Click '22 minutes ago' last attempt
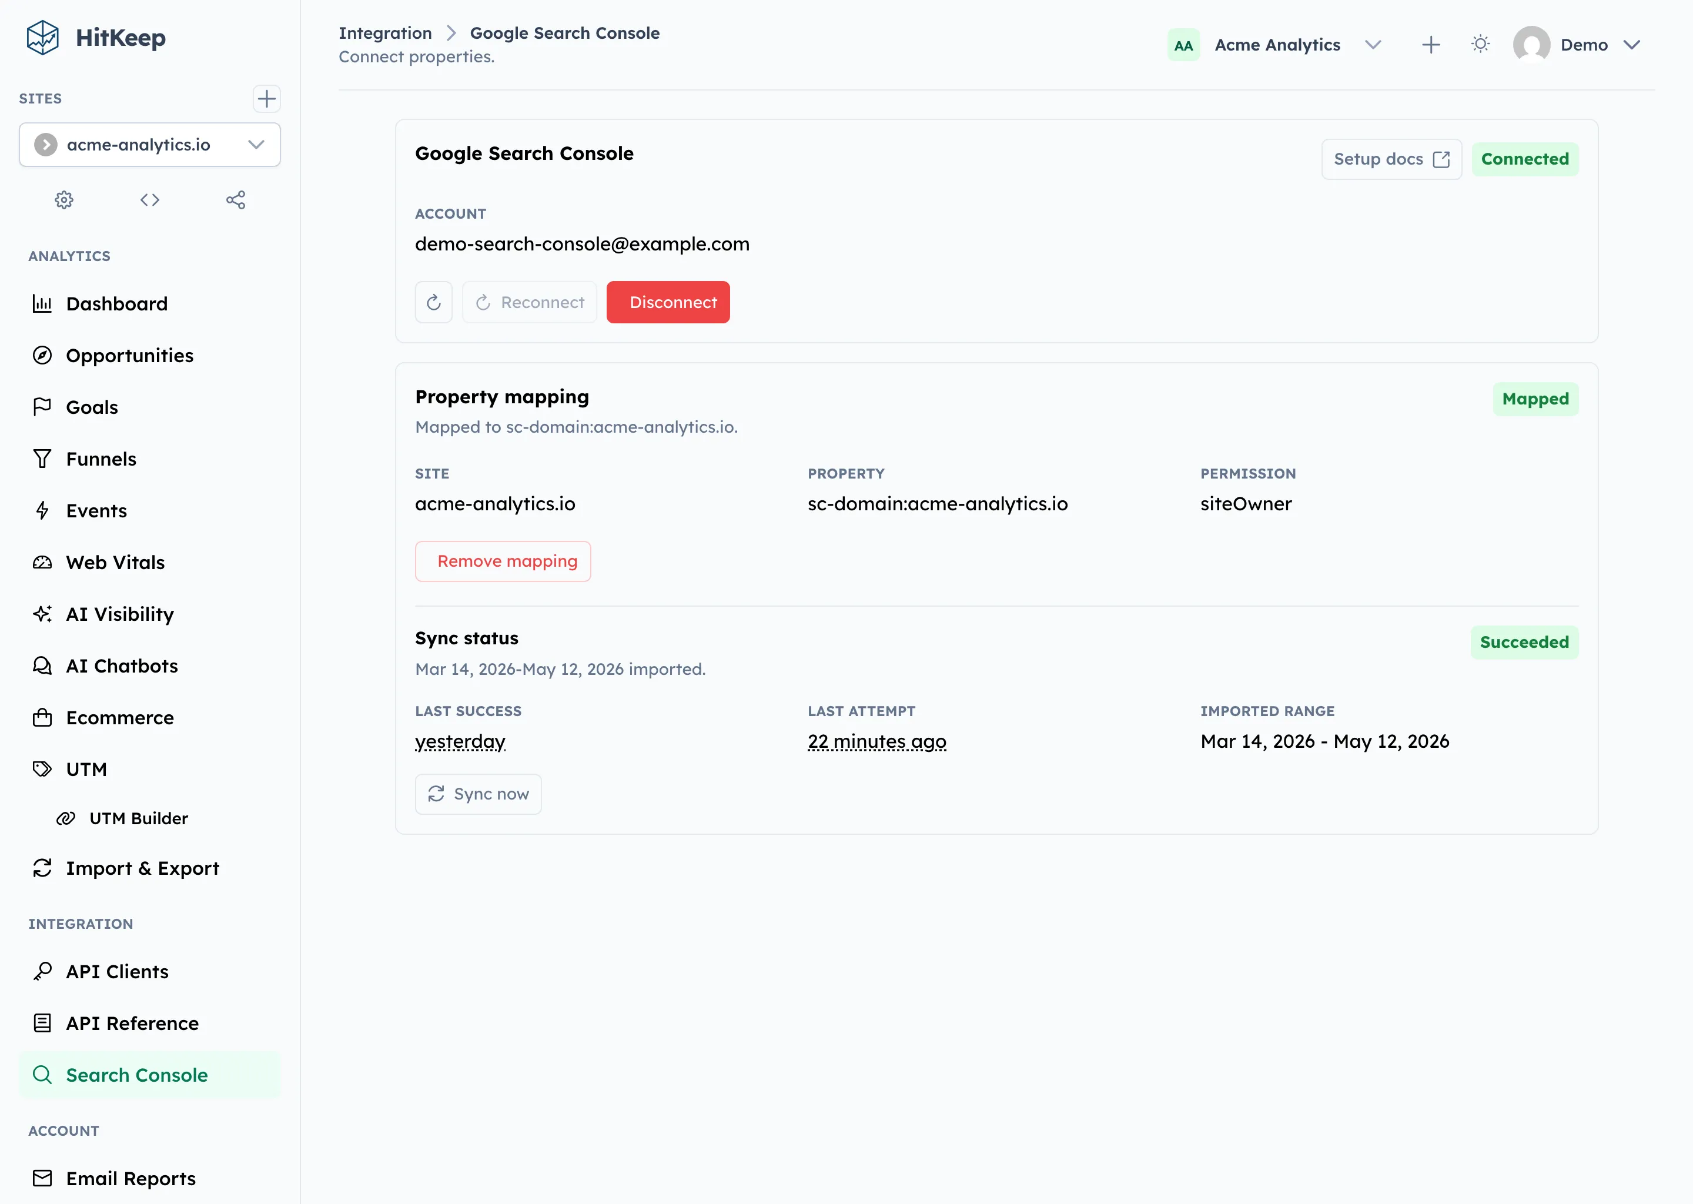 point(877,741)
